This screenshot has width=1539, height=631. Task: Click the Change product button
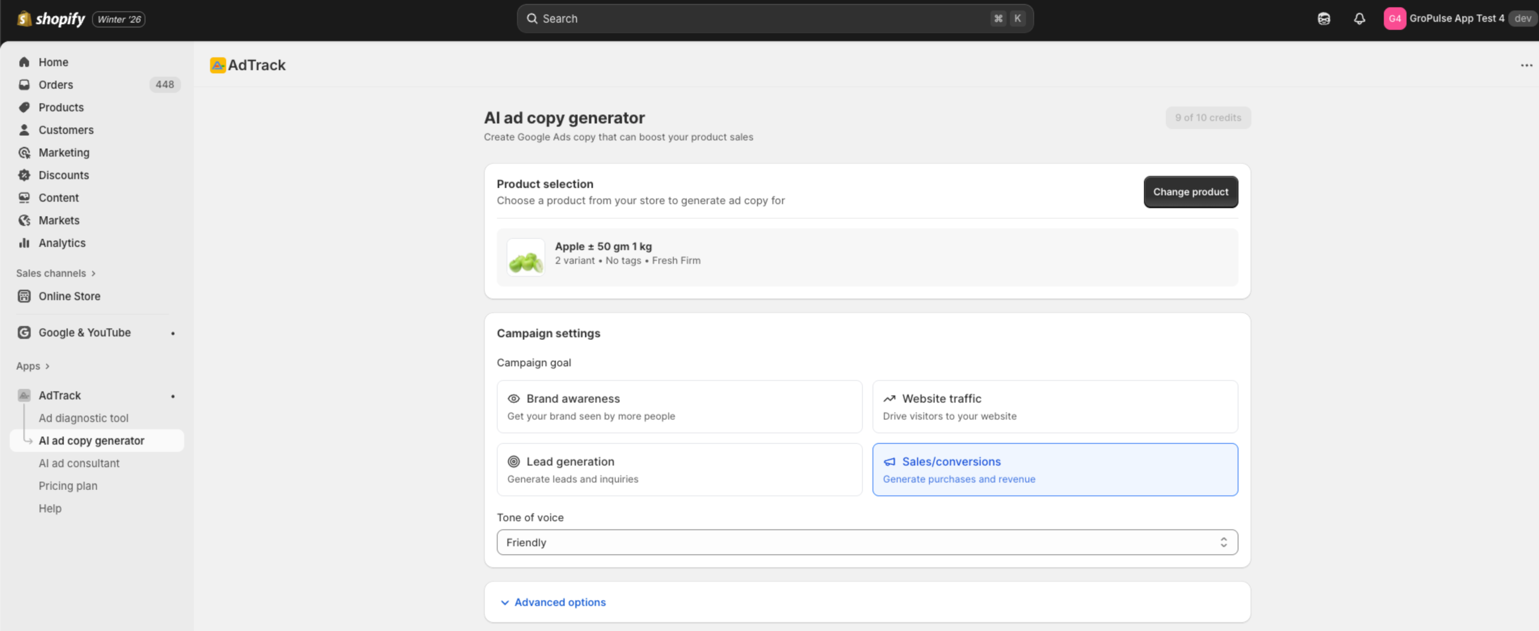1190,192
